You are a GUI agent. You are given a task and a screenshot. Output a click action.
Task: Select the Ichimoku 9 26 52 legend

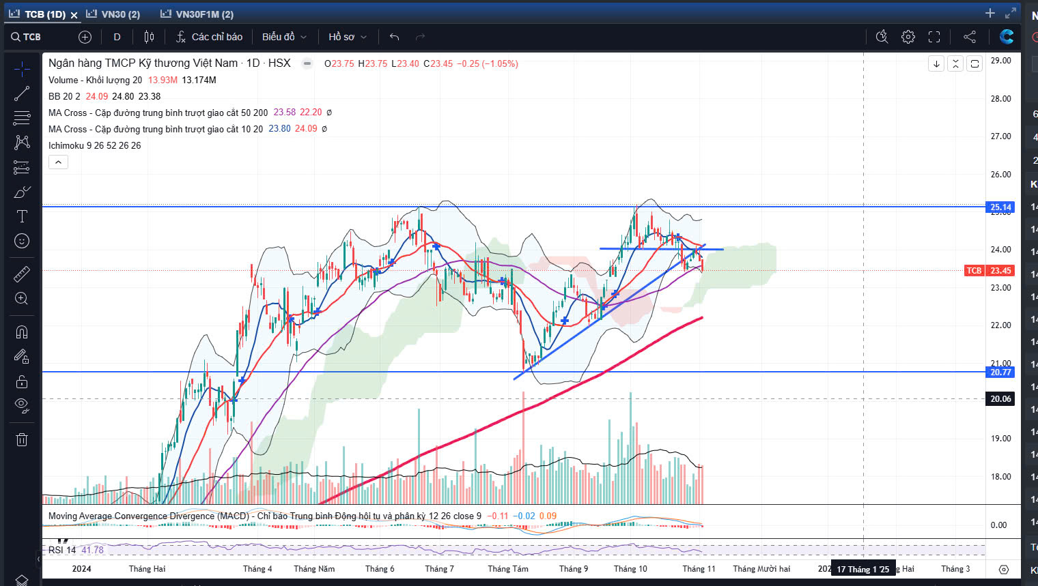pos(94,145)
